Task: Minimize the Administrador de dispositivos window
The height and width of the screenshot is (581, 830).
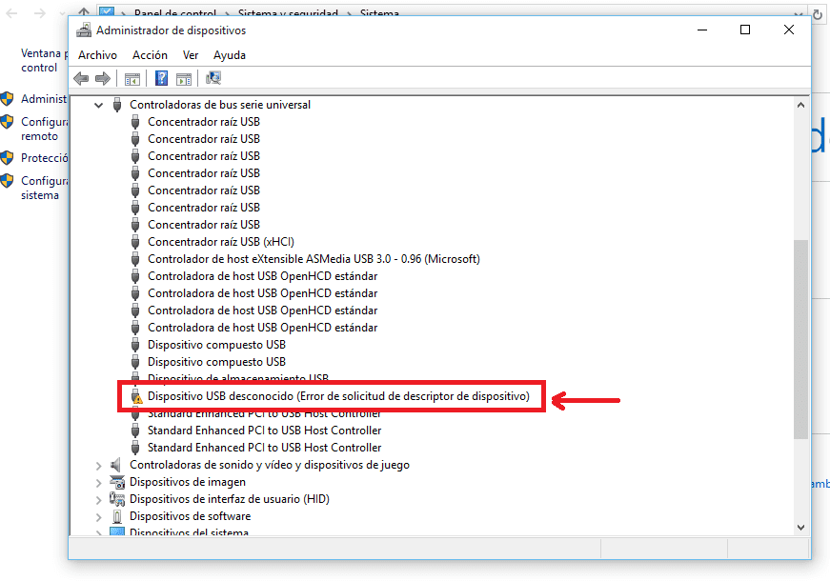Action: (702, 30)
